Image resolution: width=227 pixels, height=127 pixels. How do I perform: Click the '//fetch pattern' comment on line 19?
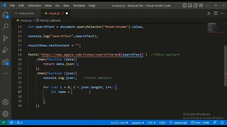[x=165, y=55]
